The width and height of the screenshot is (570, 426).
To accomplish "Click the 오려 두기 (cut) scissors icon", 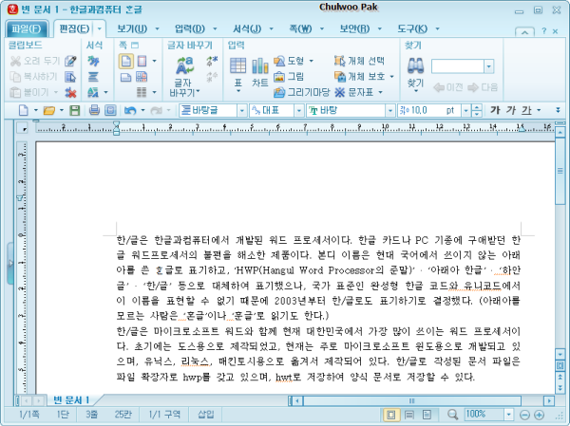I will (x=15, y=61).
